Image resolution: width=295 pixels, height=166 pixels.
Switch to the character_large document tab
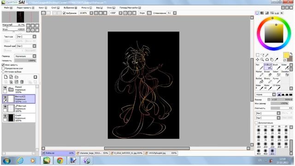click(93, 153)
